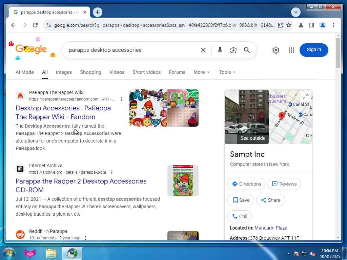Viewport: 347px width, 260px height.
Task: Open Windows Explorer from taskbar
Action: coord(51,254)
